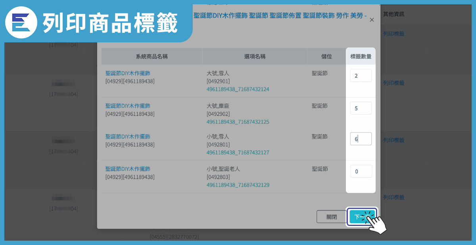Screen dimensions: 476x245
Task: Click the 標籤數量 column header
Action: (x=361, y=57)
